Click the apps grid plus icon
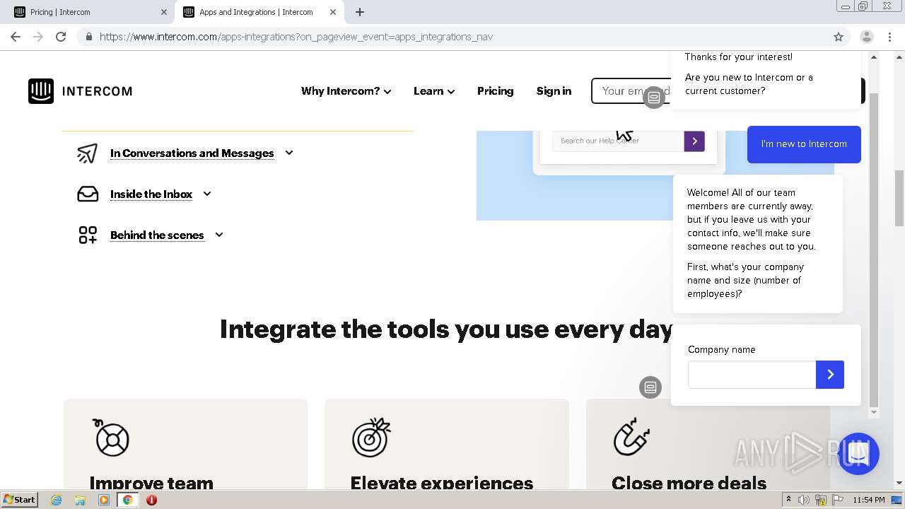 click(x=88, y=235)
